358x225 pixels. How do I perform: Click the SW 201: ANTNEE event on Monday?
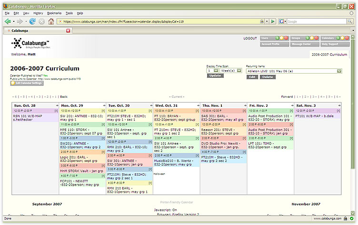[82, 117]
